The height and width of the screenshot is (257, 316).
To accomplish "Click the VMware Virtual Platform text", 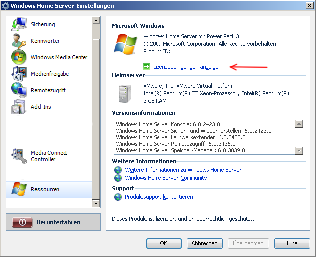I will [x=188, y=86].
